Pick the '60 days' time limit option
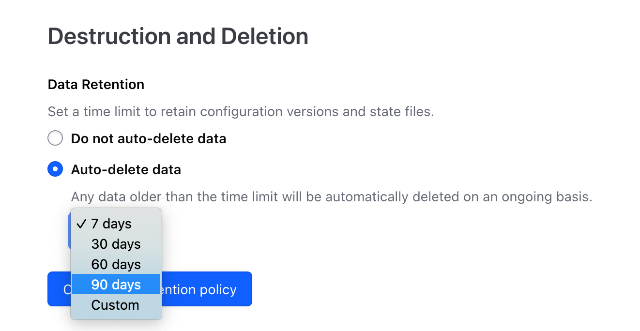This screenshot has width=640, height=331. coord(116,264)
